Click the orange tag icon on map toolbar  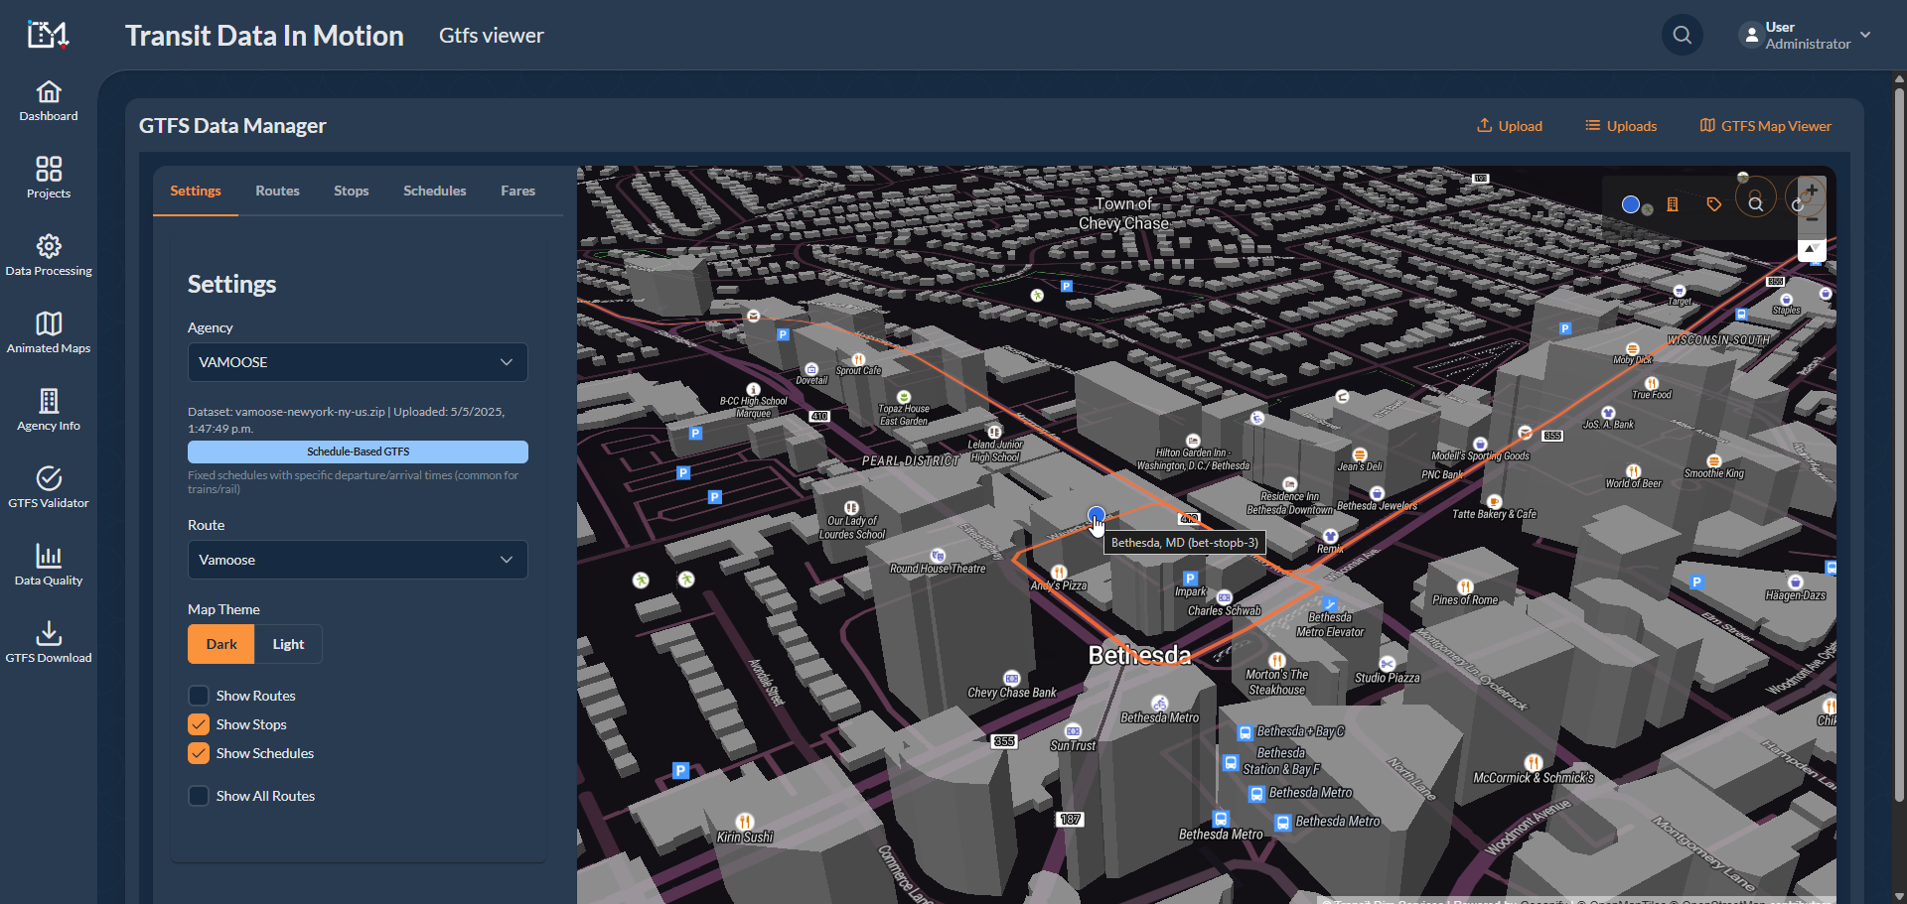1713,204
